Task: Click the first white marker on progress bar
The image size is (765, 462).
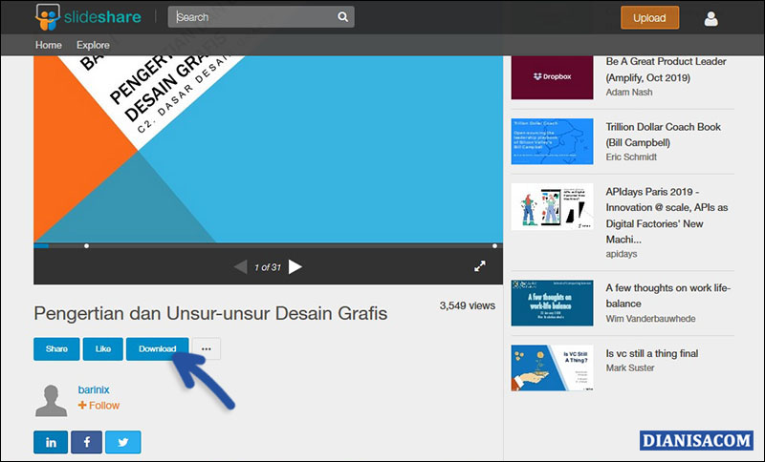Action: pos(86,246)
